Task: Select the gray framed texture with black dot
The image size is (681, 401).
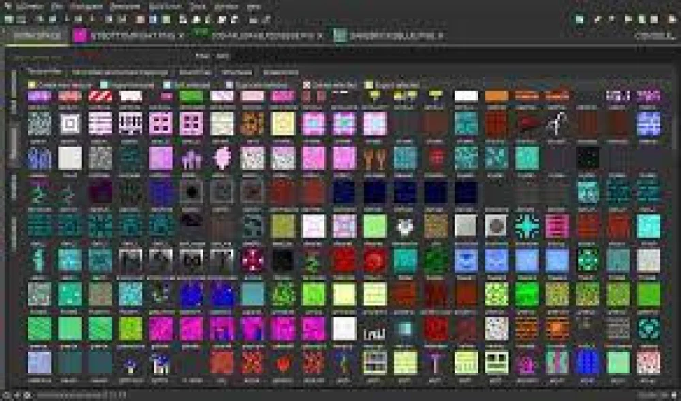Action: [x=191, y=191]
